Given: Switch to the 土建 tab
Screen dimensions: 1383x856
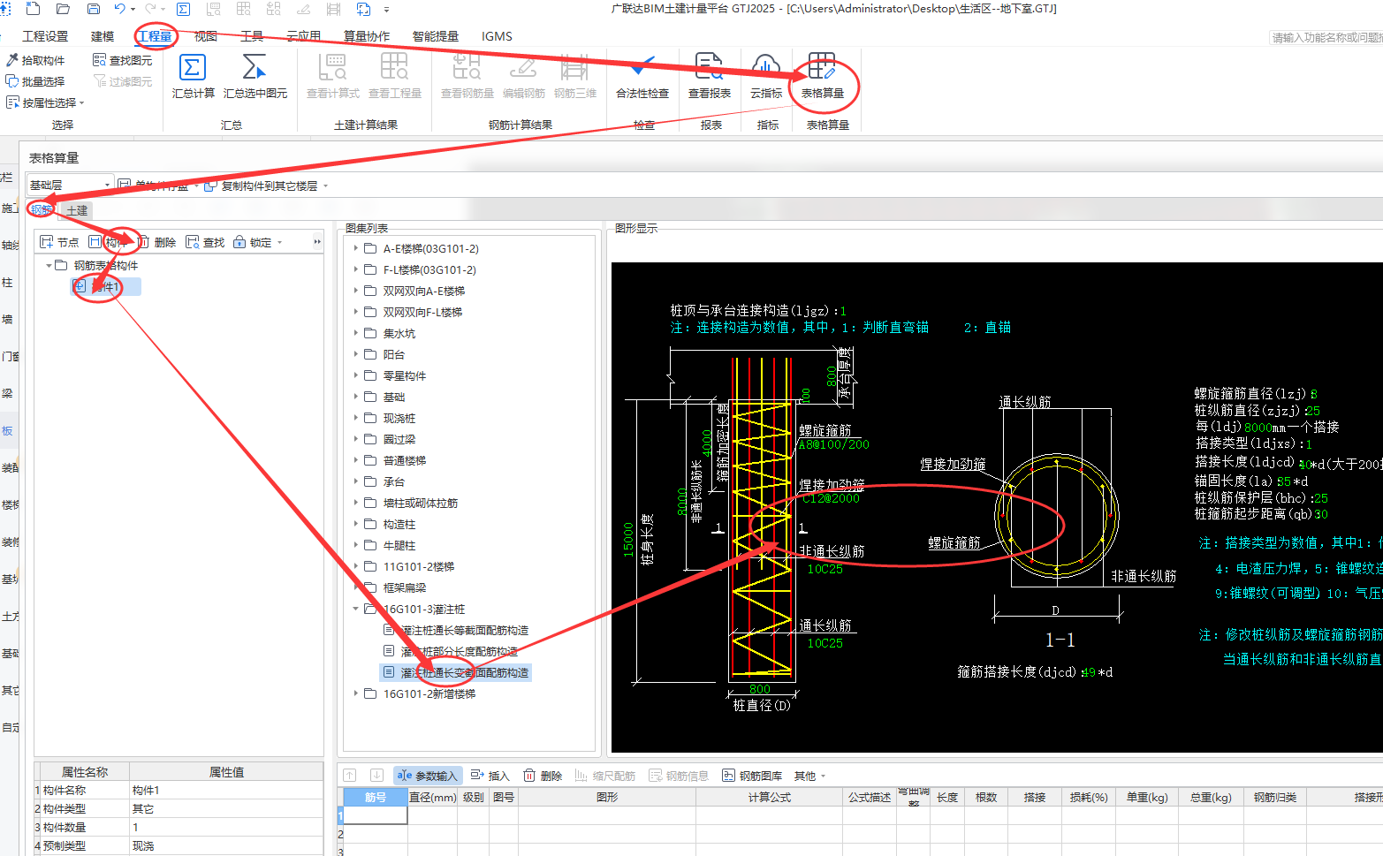Looking at the screenshot, I should pyautogui.click(x=77, y=210).
